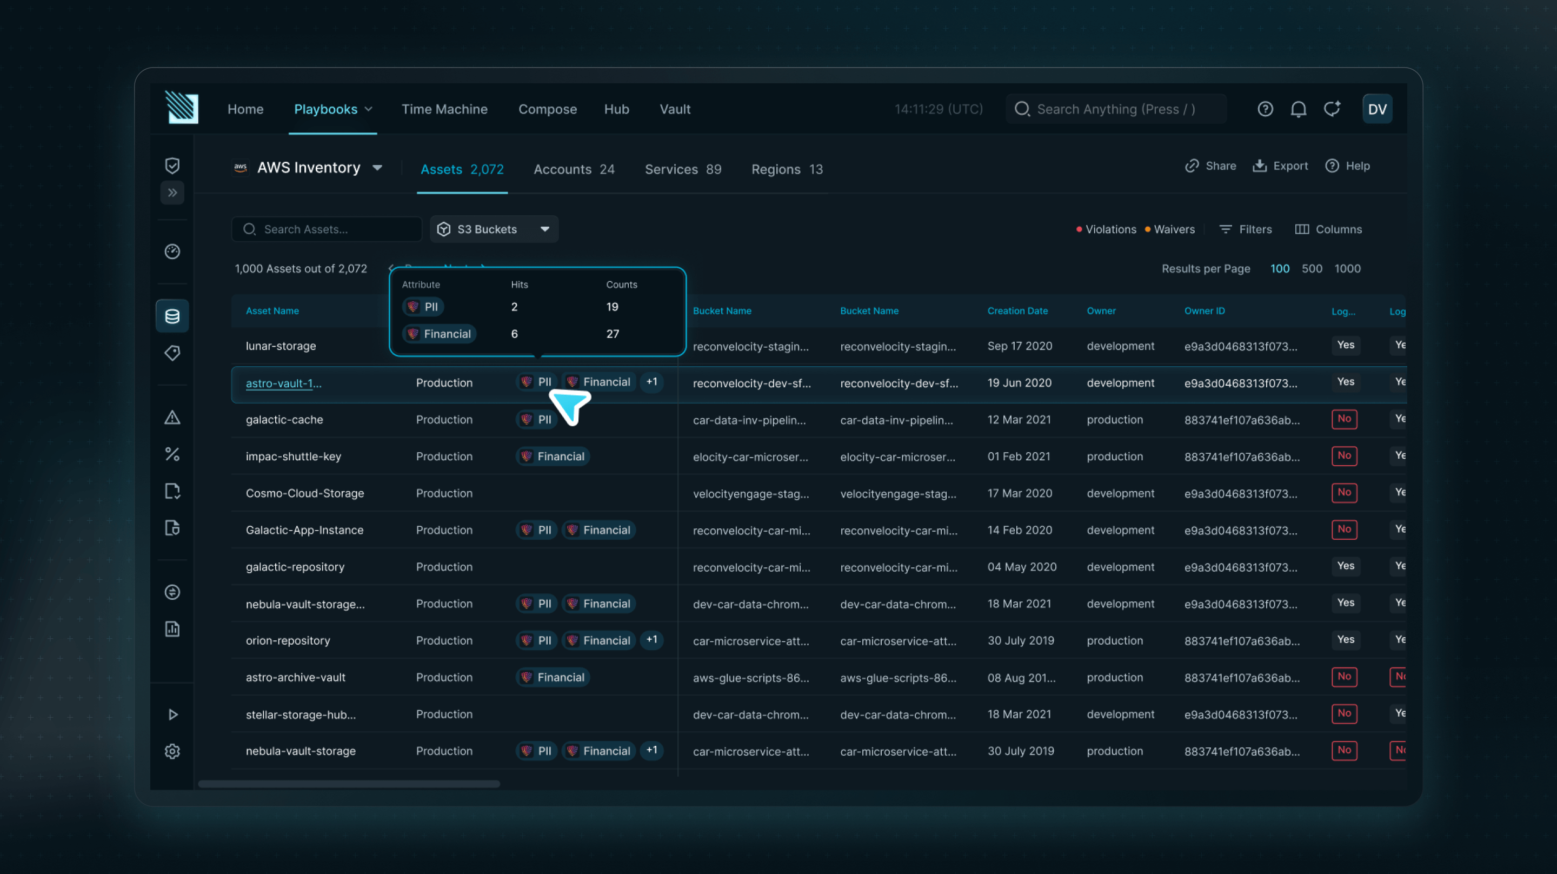Open the DV user avatar
1557x874 pixels.
point(1377,109)
